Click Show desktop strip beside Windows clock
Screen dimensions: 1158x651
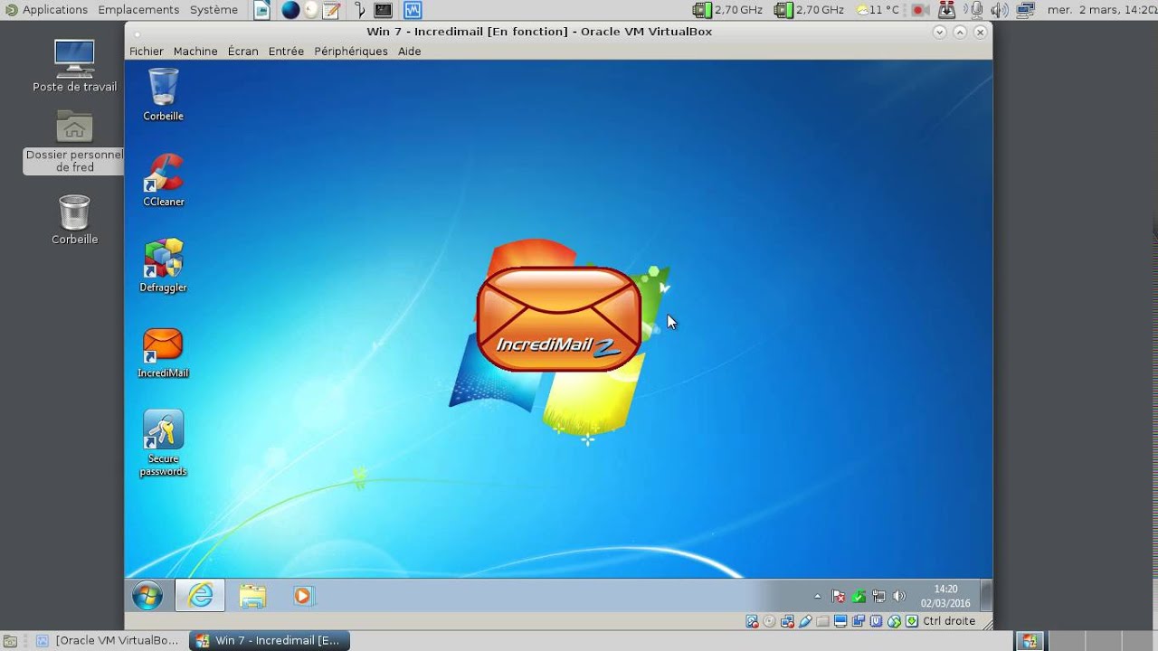click(x=986, y=596)
